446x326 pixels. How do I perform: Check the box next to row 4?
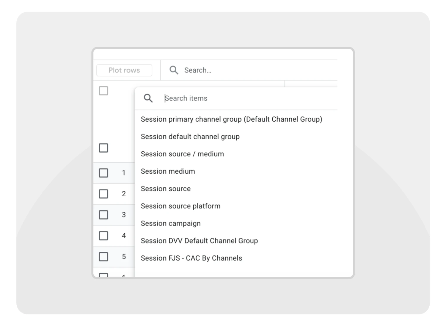[103, 236]
